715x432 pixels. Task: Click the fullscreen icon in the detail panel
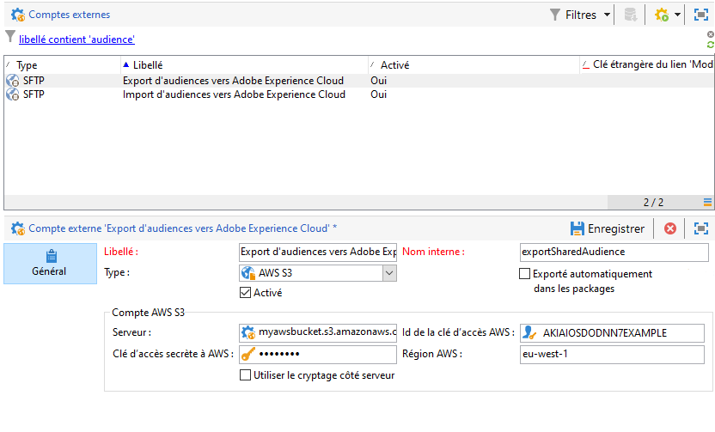coord(701,228)
